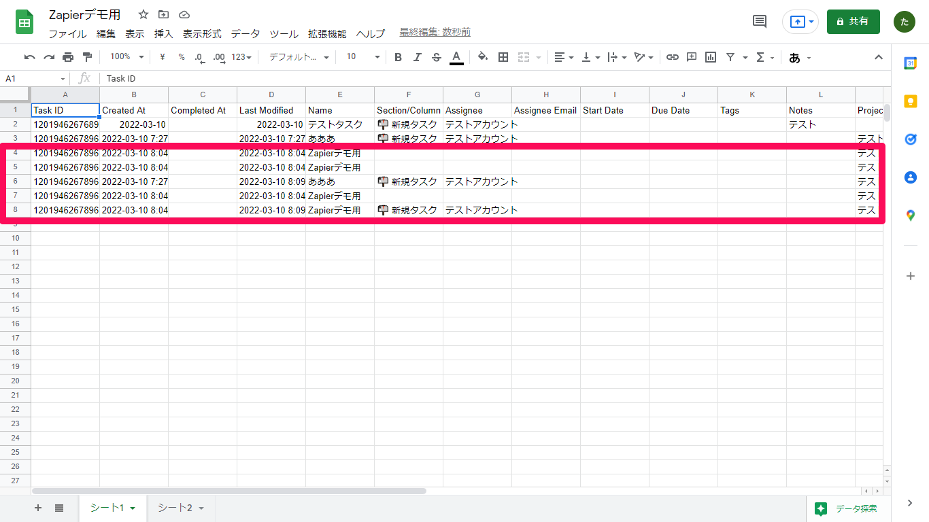This screenshot has height=522, width=929.
Task: Switch to the シート2 tab
Action: [181, 508]
